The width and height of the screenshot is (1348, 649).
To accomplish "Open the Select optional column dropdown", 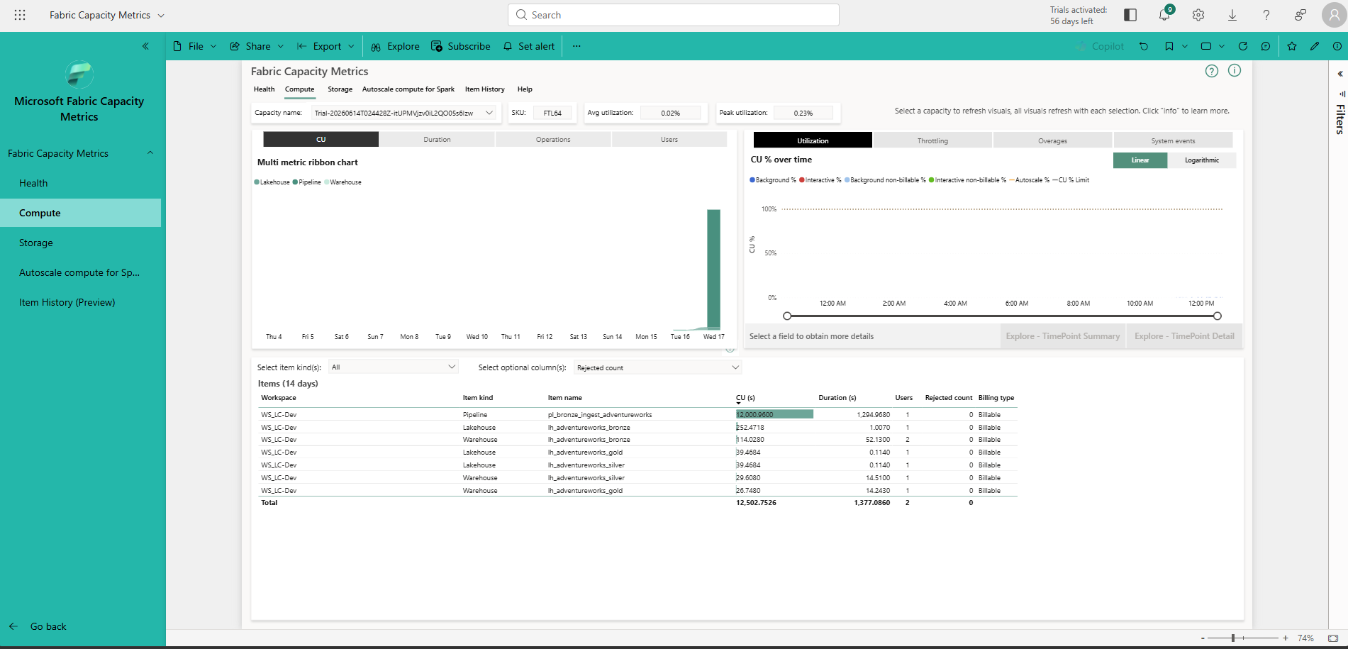I will point(657,367).
